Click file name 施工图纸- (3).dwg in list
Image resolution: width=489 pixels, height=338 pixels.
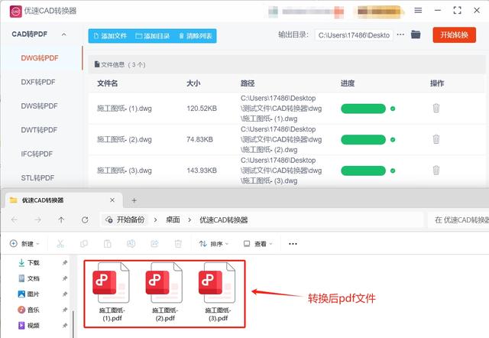pos(124,171)
